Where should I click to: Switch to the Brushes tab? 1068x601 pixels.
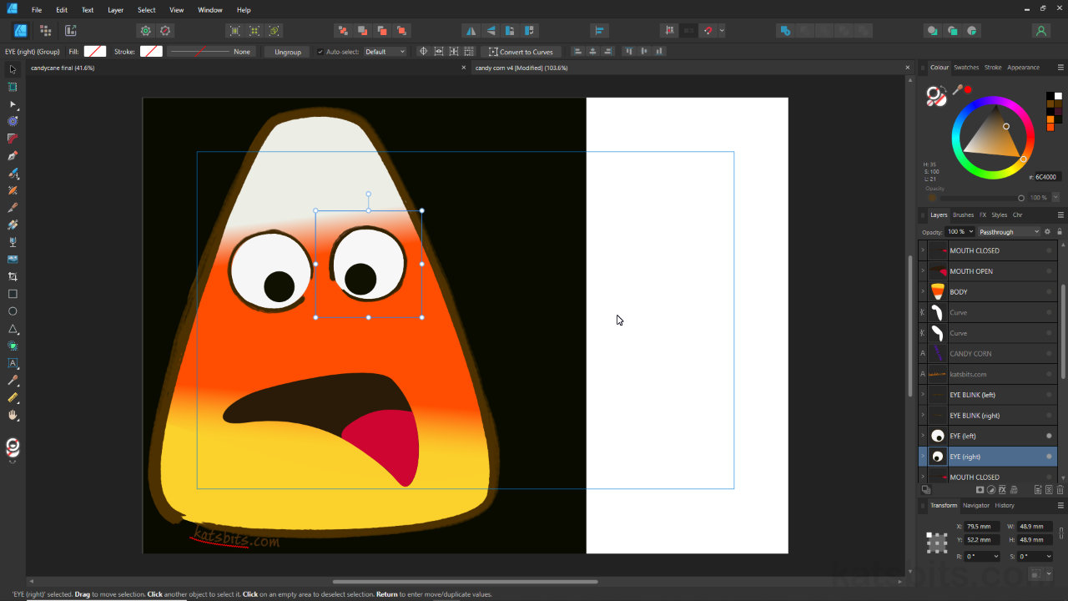click(963, 215)
